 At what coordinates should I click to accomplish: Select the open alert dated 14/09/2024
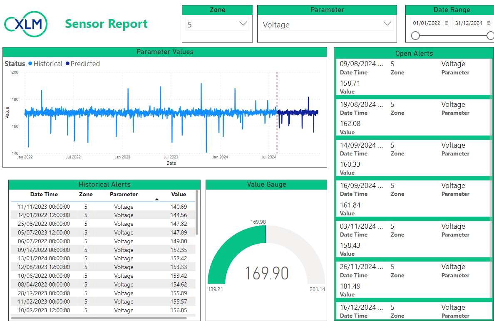click(x=413, y=158)
